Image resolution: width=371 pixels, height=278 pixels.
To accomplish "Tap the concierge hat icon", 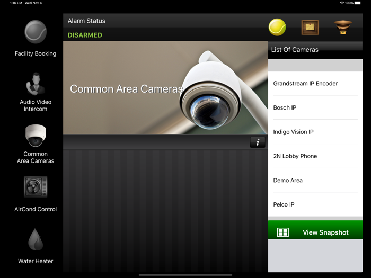I will (x=343, y=27).
